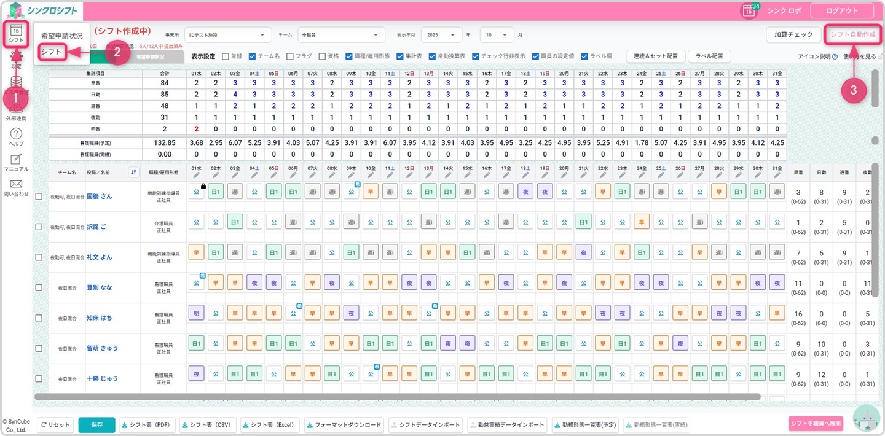Open the チーム dropdown showing 全職員
This screenshot has height=436, width=885.
coord(340,35)
